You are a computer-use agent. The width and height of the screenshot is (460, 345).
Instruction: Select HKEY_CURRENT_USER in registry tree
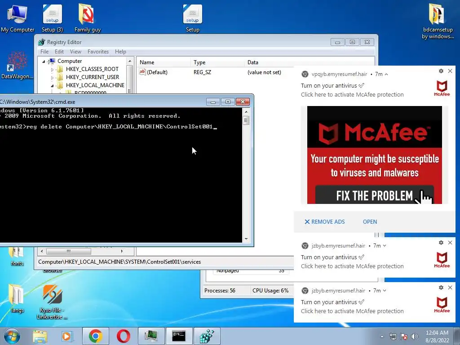pyautogui.click(x=93, y=77)
